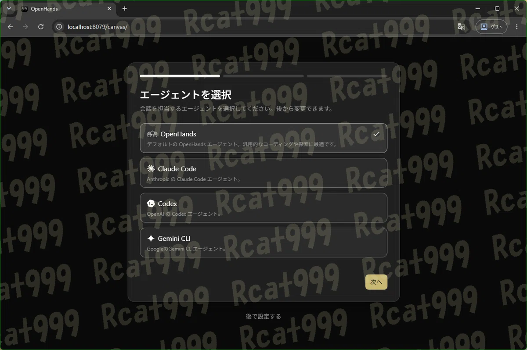Maximize the browser window
This screenshot has width=527, height=350.
[497, 8]
